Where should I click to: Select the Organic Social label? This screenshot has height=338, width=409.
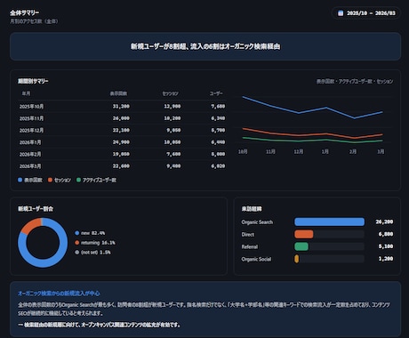pos(256,259)
